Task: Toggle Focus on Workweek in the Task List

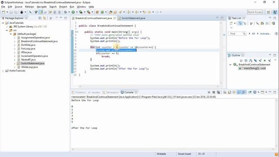Action: coord(251,23)
